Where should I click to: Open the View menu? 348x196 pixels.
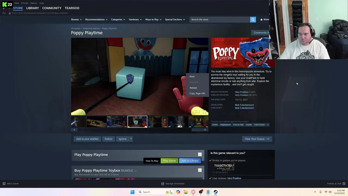click(17, 3)
